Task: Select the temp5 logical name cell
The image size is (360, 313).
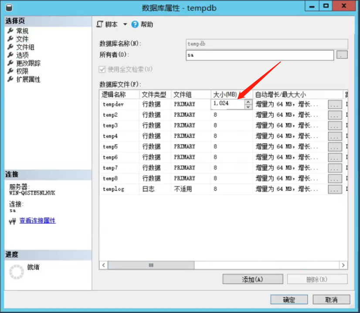Action: point(119,147)
